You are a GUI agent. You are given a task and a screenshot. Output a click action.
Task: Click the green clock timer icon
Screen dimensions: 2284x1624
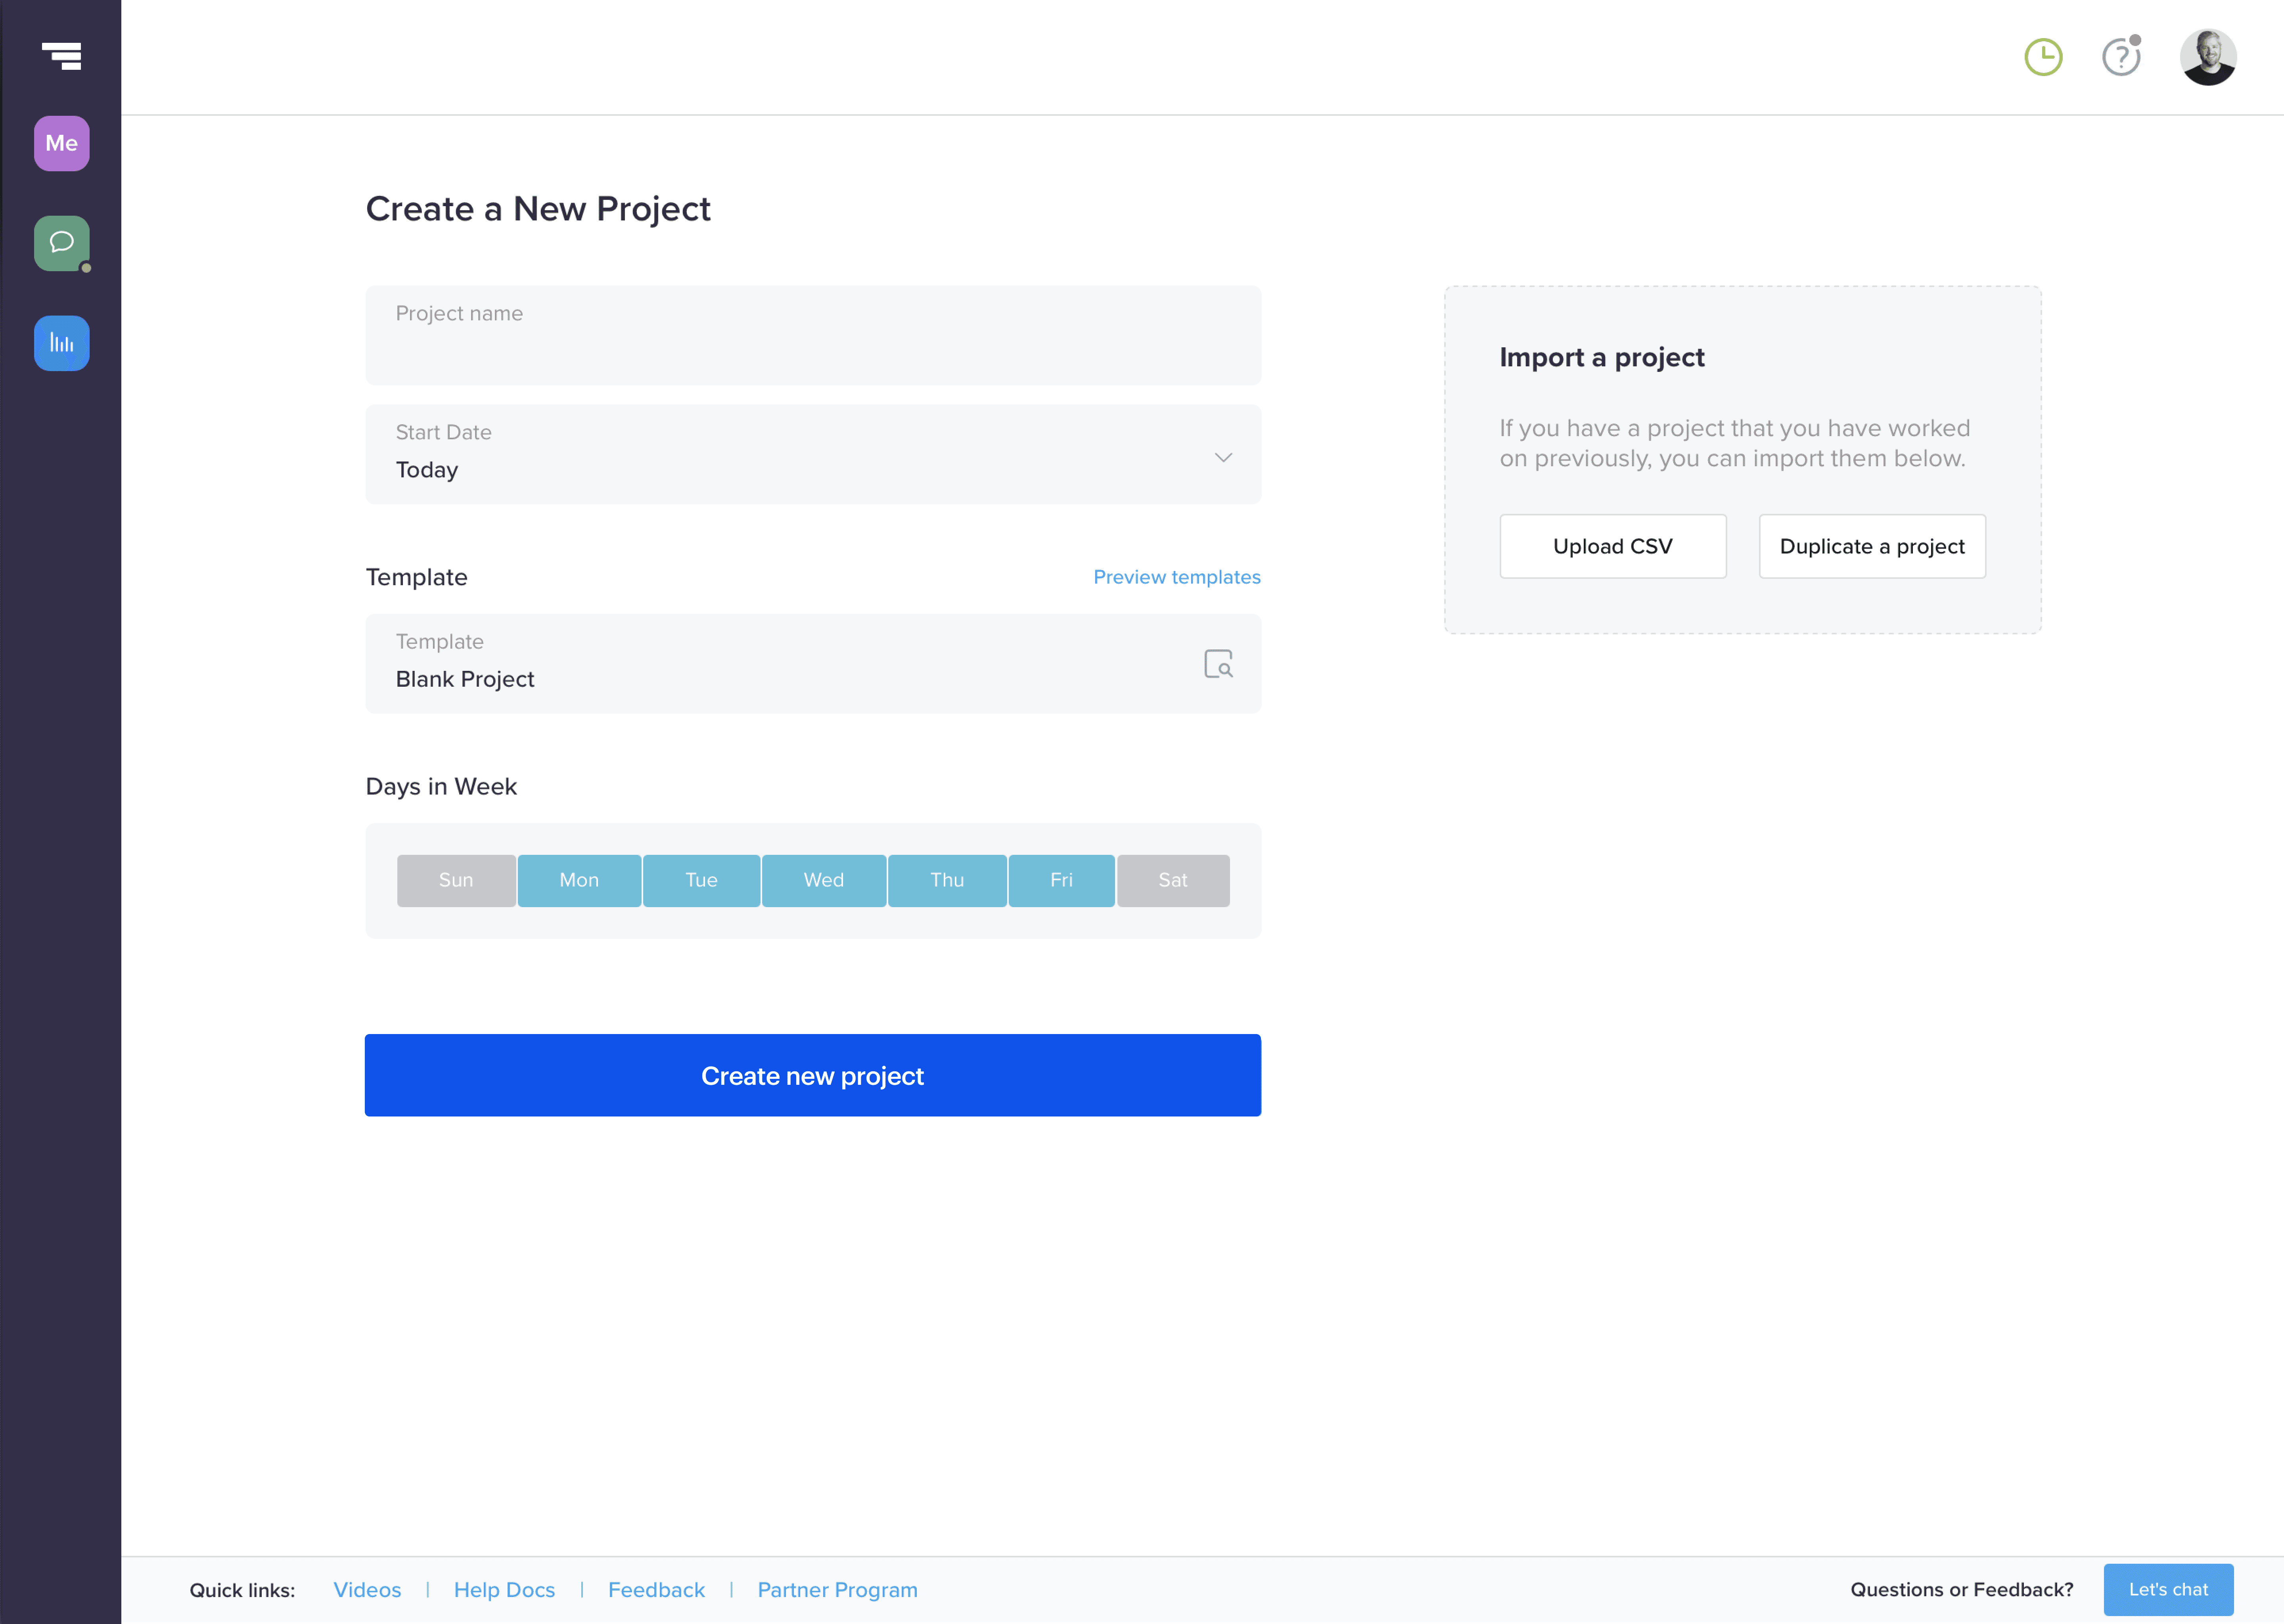[2043, 57]
